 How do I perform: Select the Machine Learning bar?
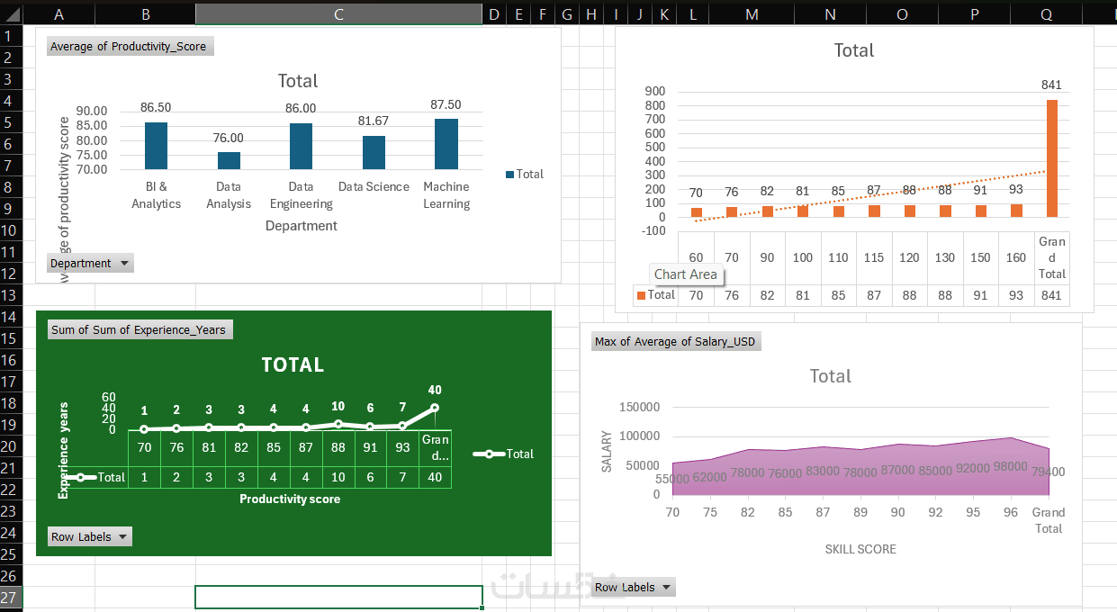tap(446, 144)
